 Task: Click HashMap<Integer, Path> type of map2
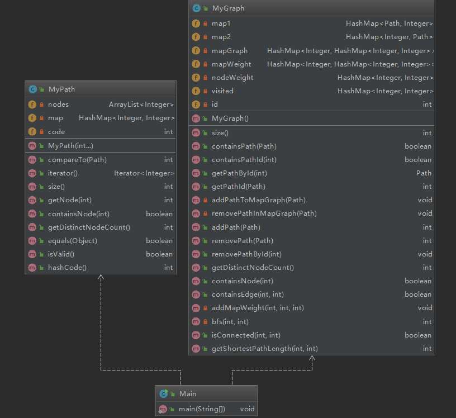[389, 37]
